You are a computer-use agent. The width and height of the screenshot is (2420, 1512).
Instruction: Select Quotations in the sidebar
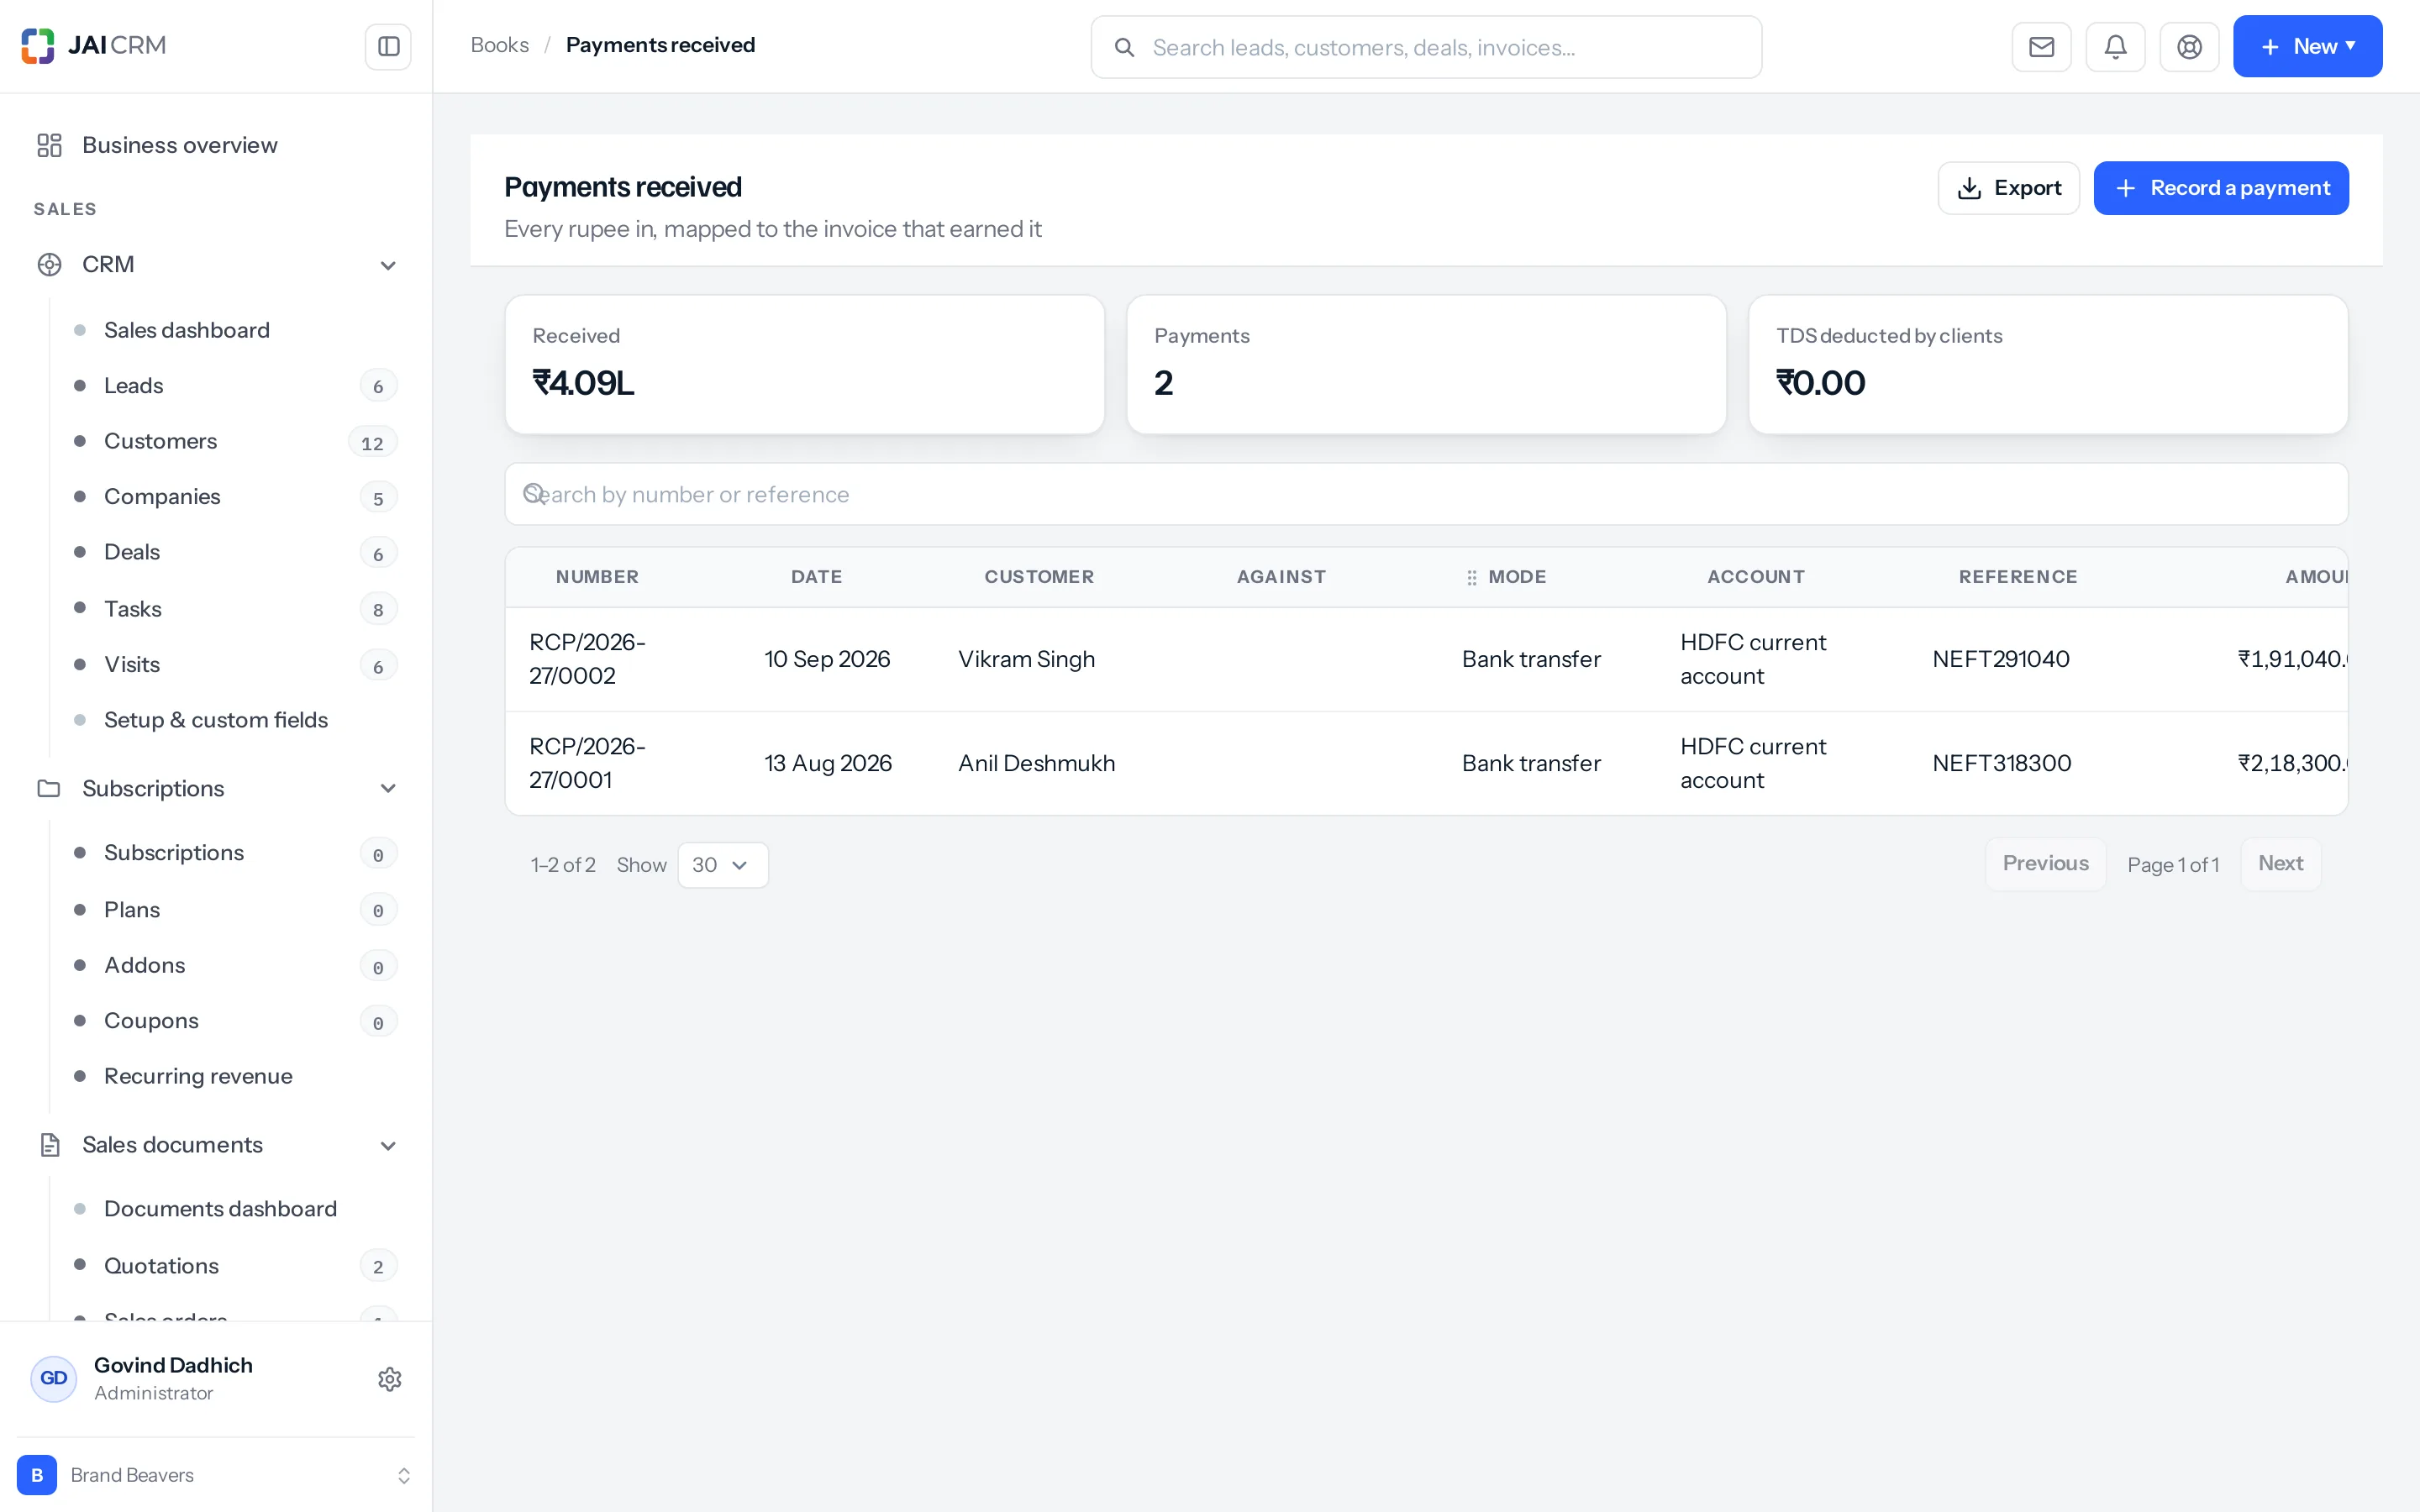(x=161, y=1265)
